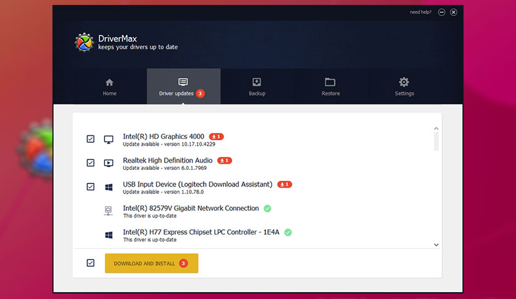Select Intel(R) 82579V Gigabit Network Connection

tap(191, 208)
